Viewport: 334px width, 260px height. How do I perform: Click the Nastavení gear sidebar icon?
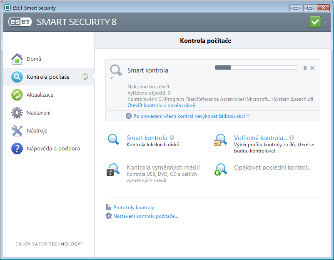coord(17,112)
